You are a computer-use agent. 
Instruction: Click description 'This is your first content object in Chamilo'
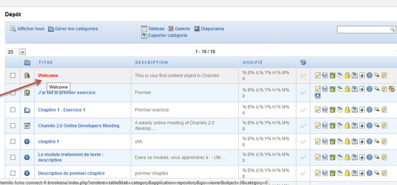pyautogui.click(x=177, y=76)
